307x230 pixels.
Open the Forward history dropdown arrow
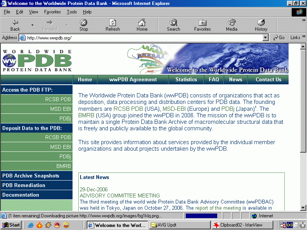click(66, 25)
